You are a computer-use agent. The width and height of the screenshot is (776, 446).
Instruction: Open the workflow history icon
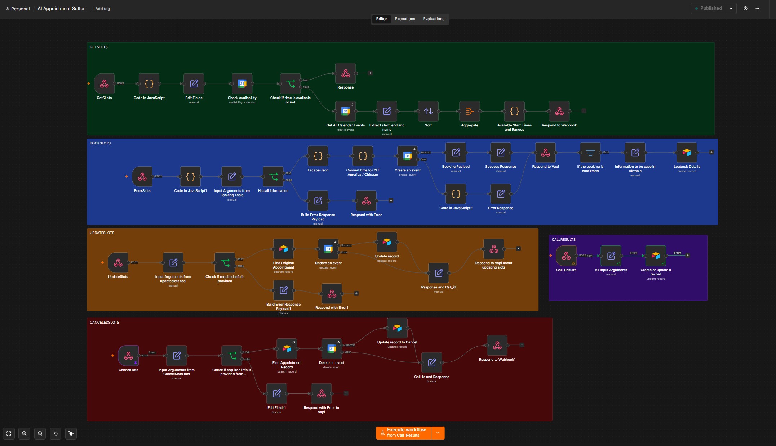pos(745,8)
